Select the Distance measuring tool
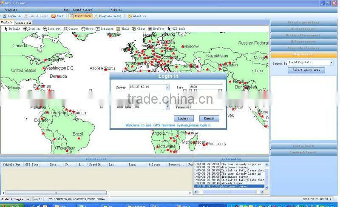 click(104, 28)
